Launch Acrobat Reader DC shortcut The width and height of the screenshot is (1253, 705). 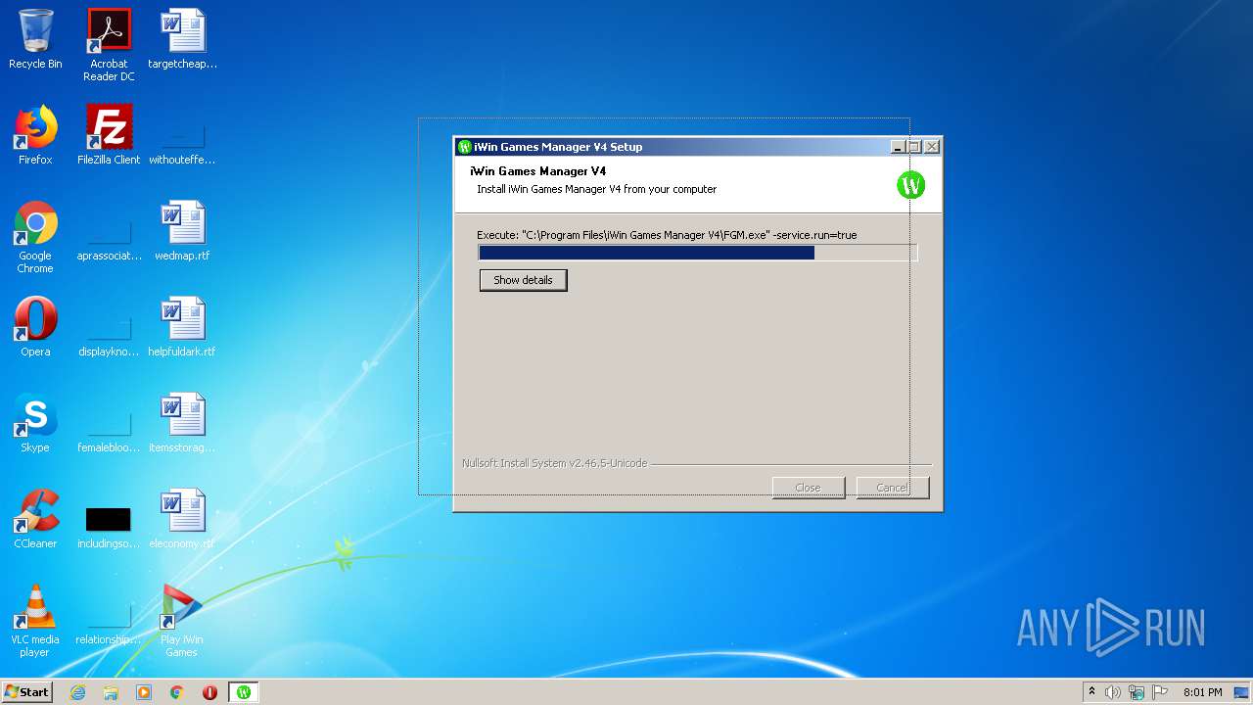(x=109, y=45)
